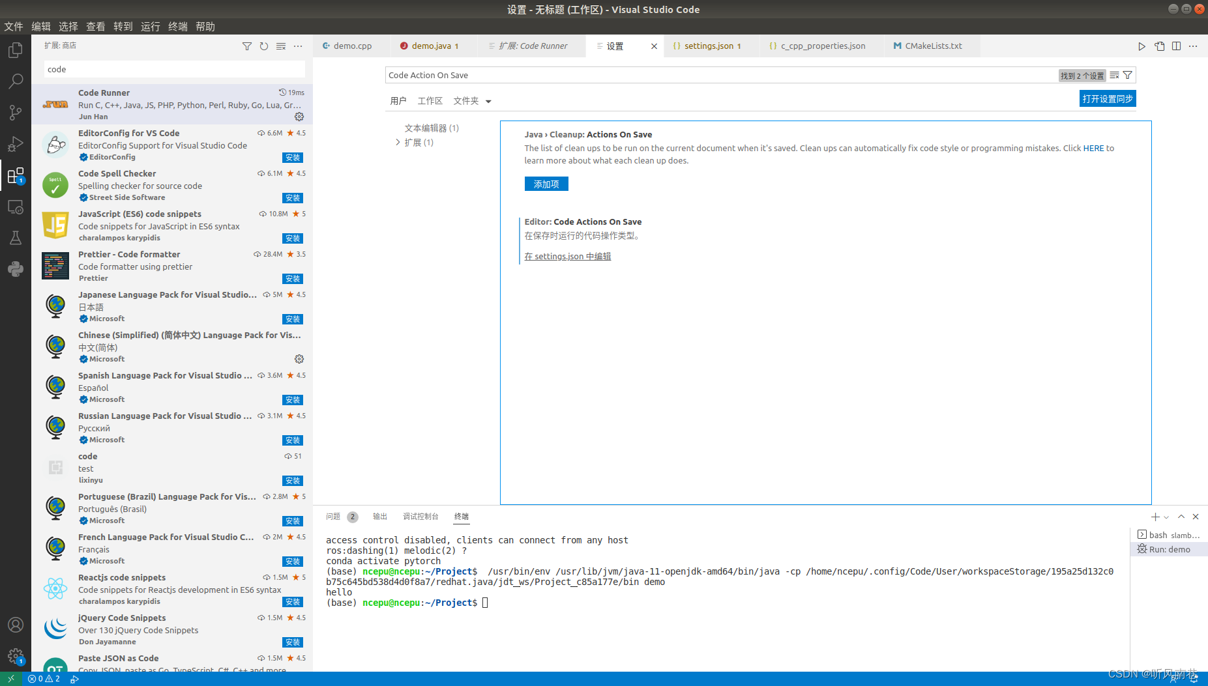Close the 设置 tab
Image resolution: width=1208 pixels, height=686 pixels.
click(x=654, y=46)
